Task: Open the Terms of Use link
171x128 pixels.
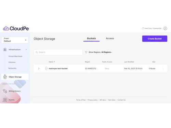Action: (81, 100)
